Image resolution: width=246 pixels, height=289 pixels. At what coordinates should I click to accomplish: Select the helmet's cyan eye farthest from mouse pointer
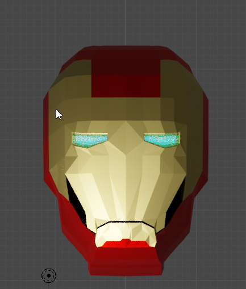click(x=162, y=140)
